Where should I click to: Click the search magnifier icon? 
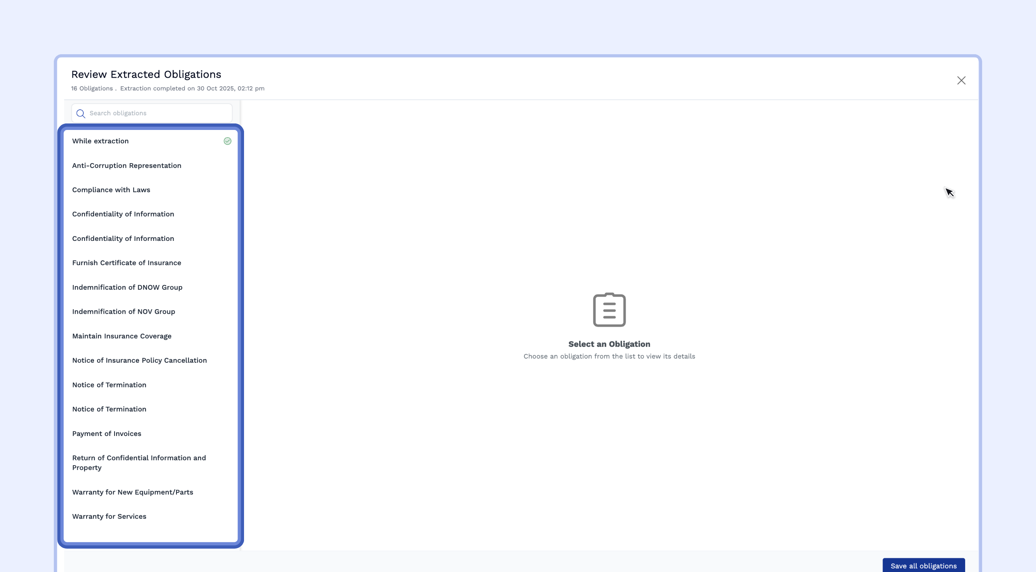click(x=81, y=114)
